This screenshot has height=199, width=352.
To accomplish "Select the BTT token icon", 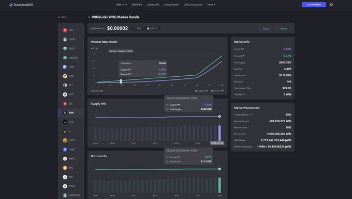I will pyautogui.click(x=65, y=85).
